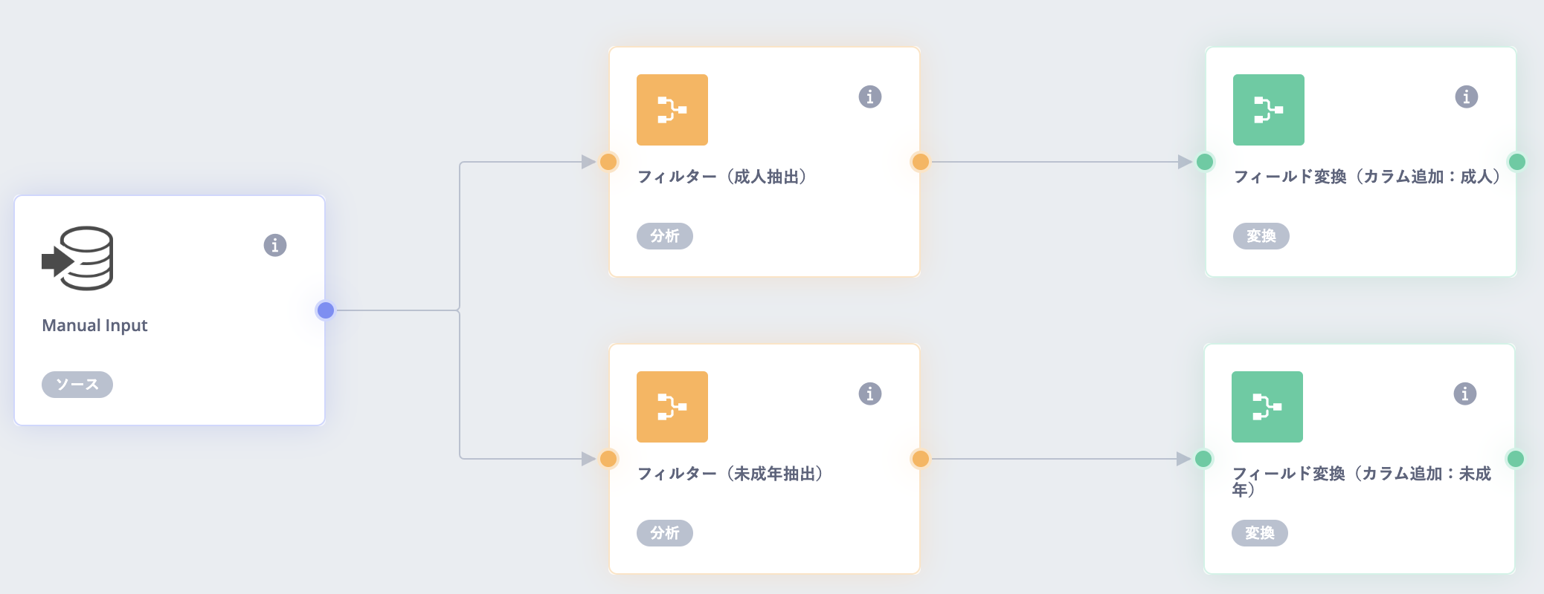1544x594 pixels.
Task: Click the orange フィルター（成人抽出）node icon
Action: (x=672, y=110)
